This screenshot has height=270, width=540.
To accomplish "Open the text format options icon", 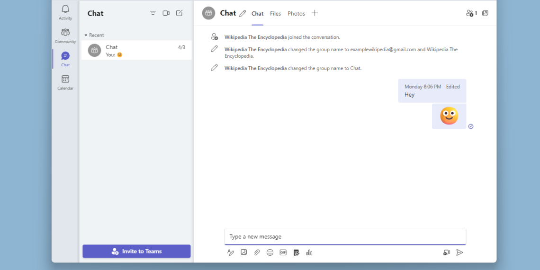I will [x=231, y=252].
